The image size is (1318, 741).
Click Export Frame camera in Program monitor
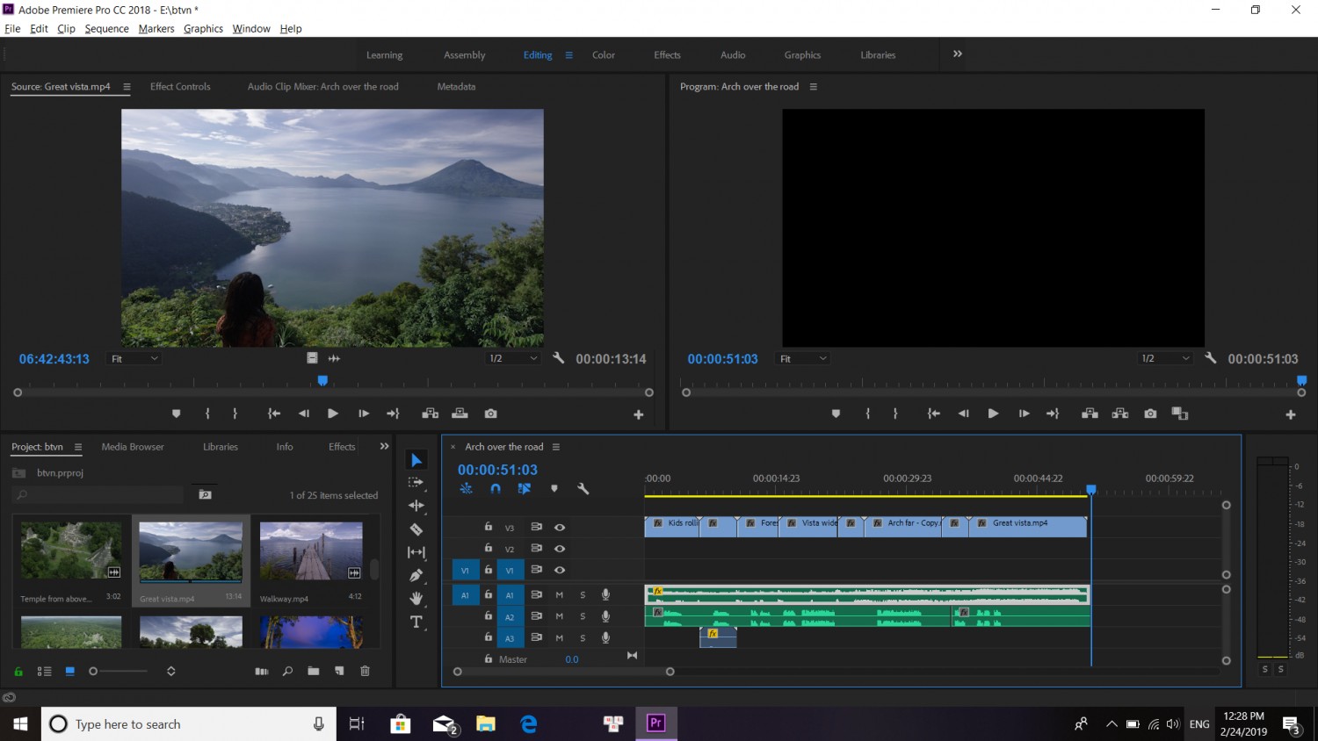[x=1150, y=414]
